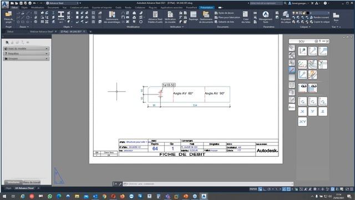Click the search magnifier icon
Viewport: 355px width, 200px height.
285,3
